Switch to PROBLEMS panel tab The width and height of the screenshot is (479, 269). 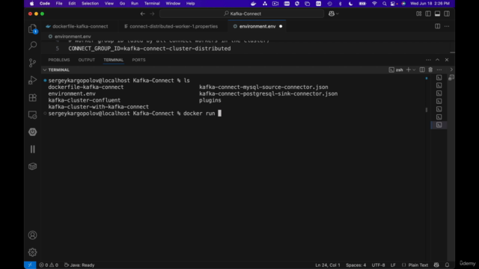tap(59, 60)
